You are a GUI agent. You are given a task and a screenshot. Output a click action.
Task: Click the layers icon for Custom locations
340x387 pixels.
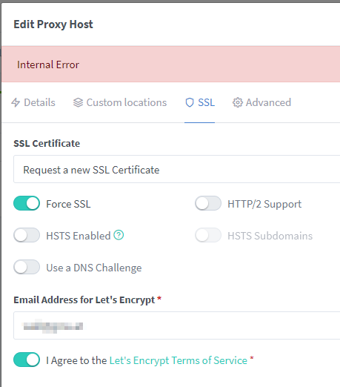78,102
